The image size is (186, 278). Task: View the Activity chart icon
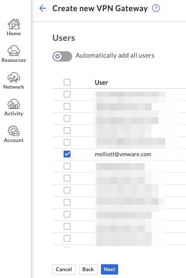pos(14,104)
